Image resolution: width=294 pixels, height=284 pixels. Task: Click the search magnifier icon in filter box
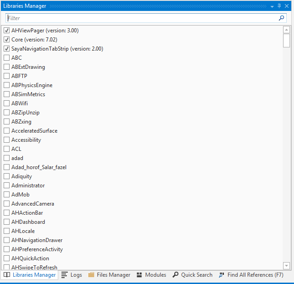coord(282,18)
